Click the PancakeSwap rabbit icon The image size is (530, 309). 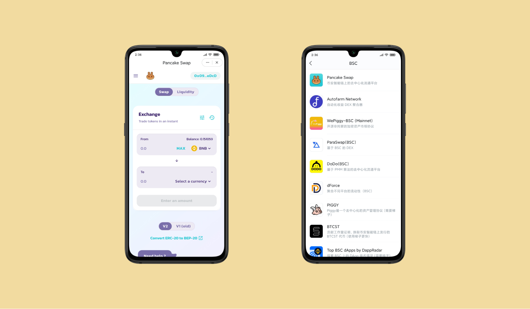coord(151,75)
